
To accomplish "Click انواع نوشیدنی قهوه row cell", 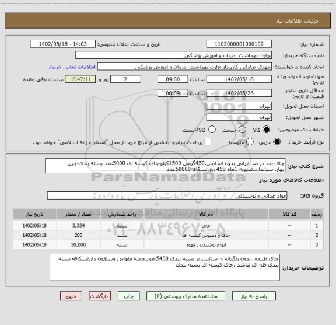I will [206, 245].
